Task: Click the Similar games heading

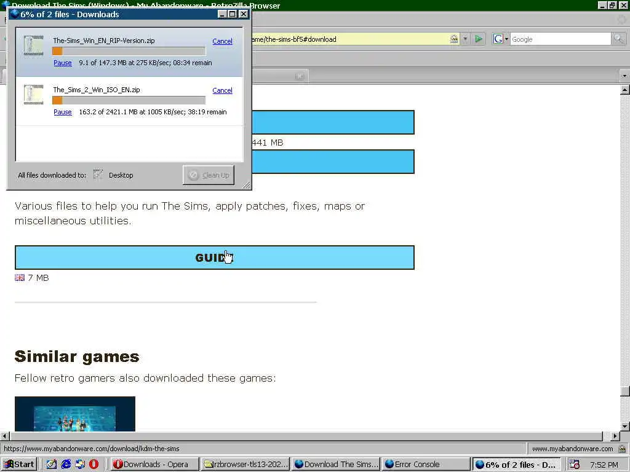Action: tap(77, 356)
